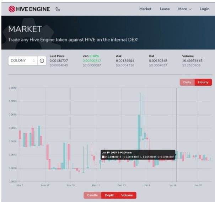Click the 0.0040 y-axis label

(x=12, y=88)
